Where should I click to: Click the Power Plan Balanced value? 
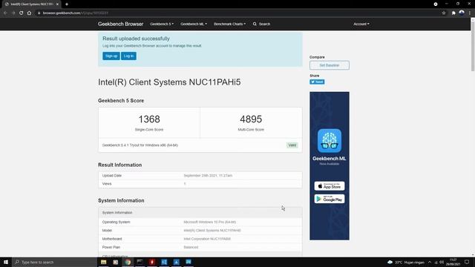pyautogui.click(x=191, y=247)
